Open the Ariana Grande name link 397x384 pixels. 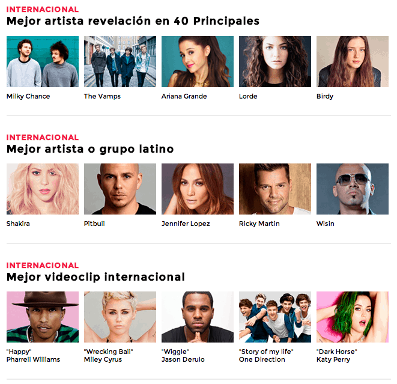[184, 96]
